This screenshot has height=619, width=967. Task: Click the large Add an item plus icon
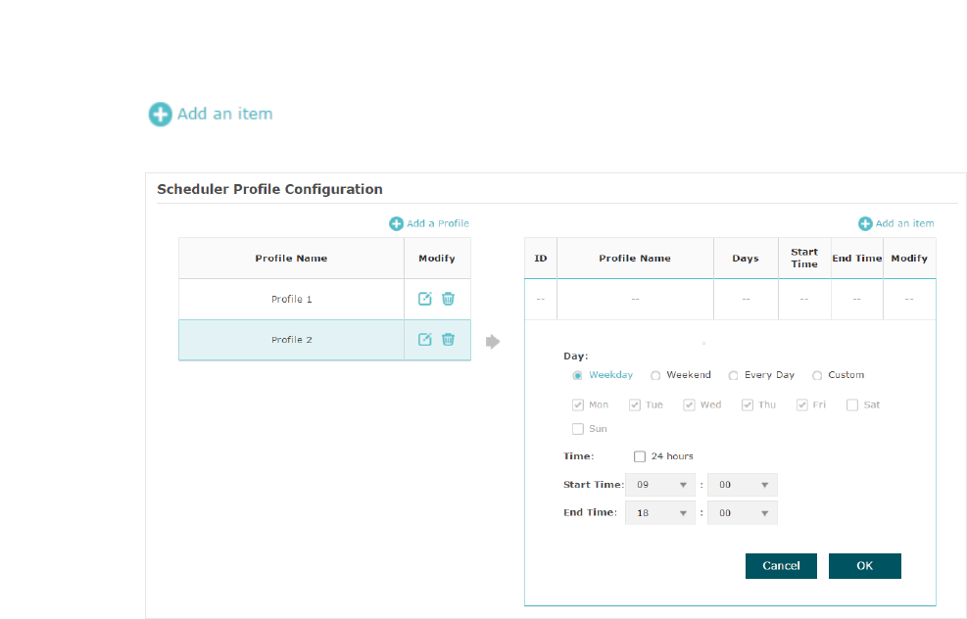(161, 115)
